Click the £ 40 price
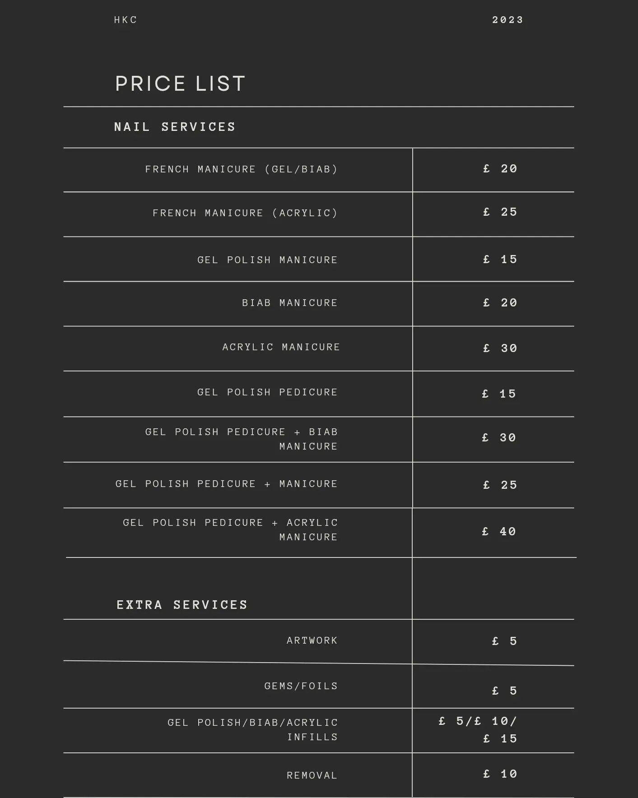 [499, 532]
